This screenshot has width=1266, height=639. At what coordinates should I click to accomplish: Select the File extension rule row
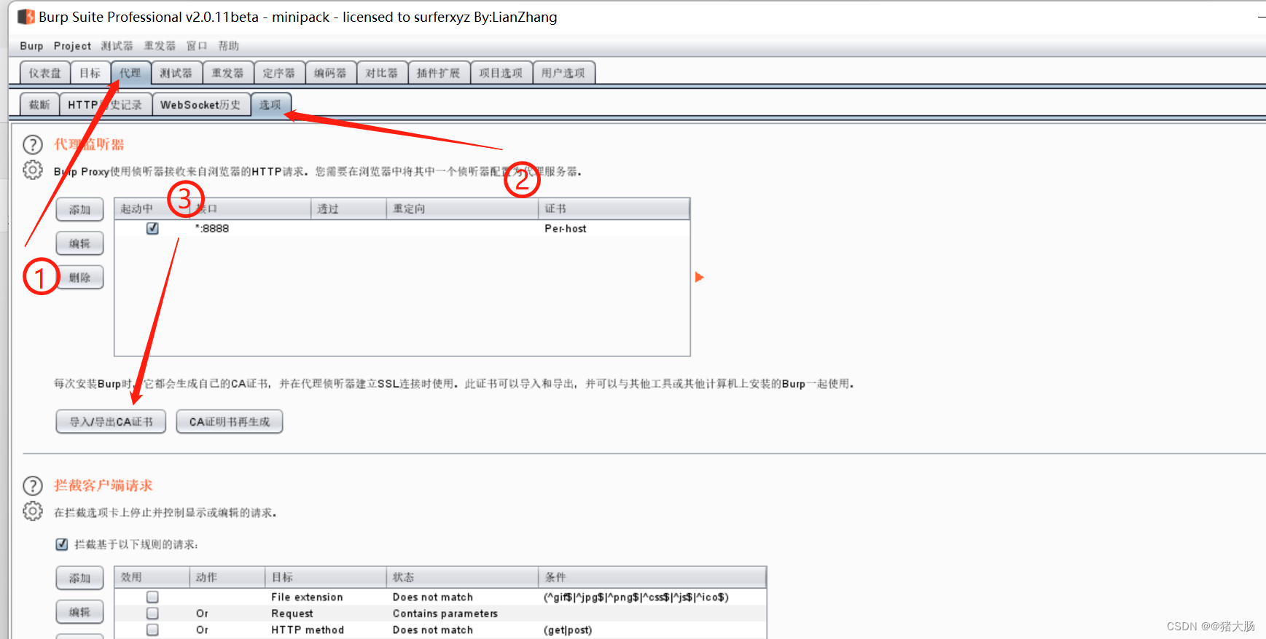[440, 597]
